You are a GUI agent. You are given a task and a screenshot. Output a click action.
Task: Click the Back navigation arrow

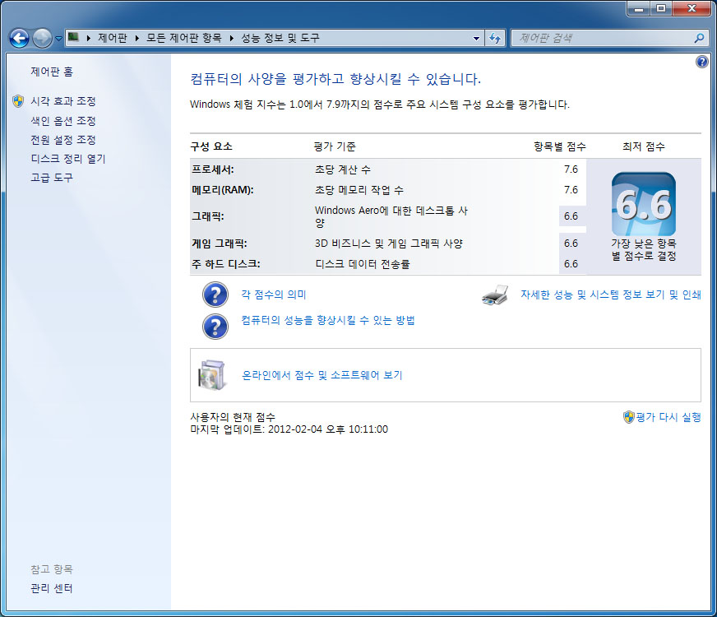coord(19,39)
